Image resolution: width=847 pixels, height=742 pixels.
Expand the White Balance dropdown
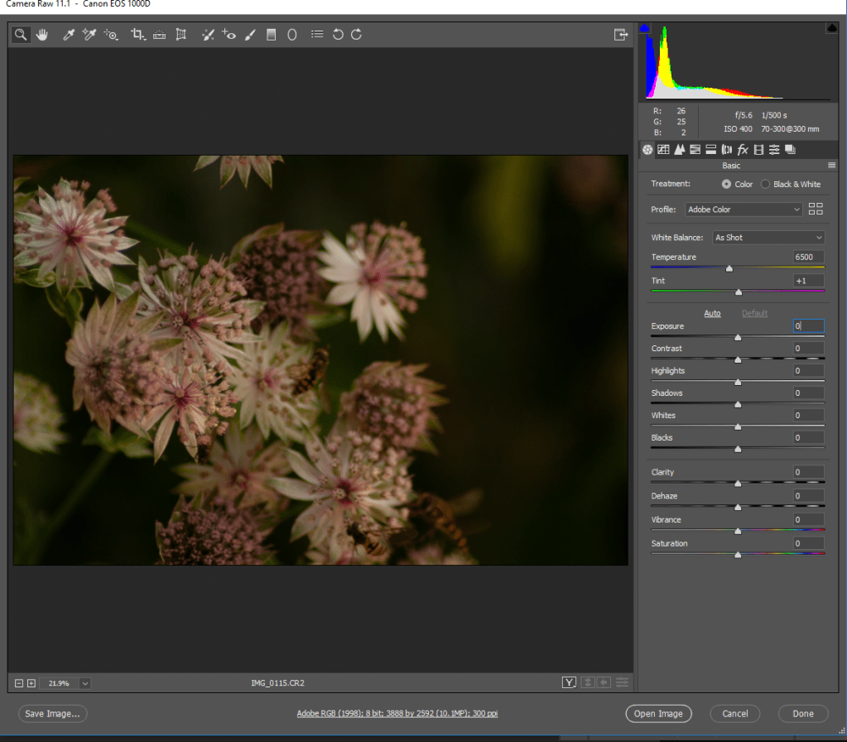pyautogui.click(x=769, y=238)
